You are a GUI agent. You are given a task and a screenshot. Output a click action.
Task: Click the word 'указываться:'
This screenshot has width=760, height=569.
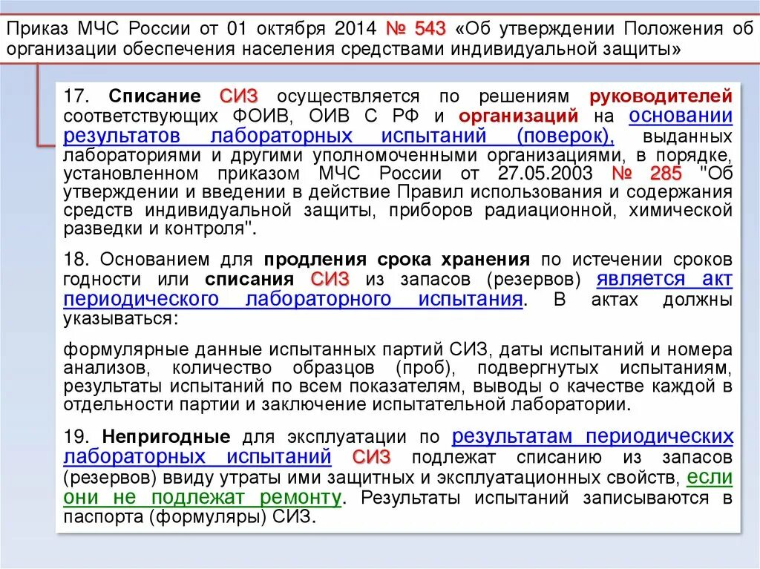click(x=121, y=319)
